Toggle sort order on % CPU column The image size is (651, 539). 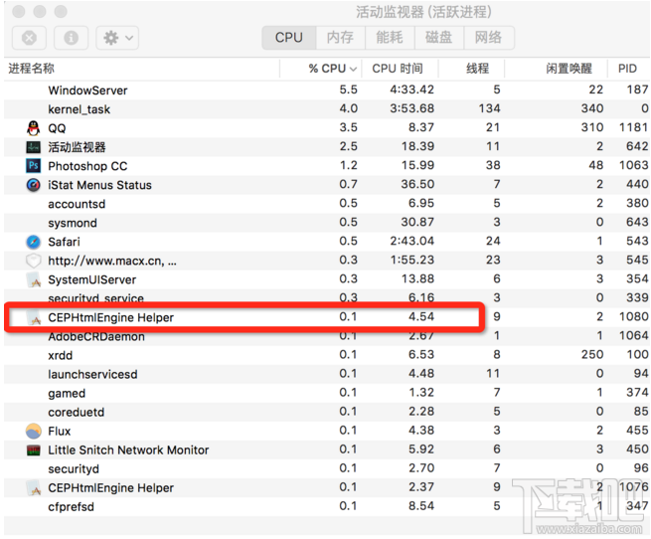[x=320, y=69]
